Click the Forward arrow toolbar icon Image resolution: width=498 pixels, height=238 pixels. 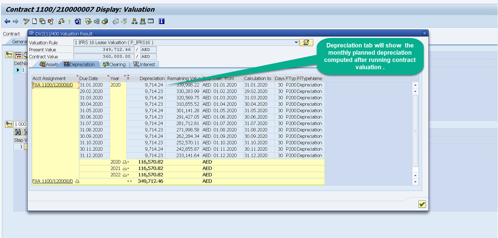pyautogui.click(x=16, y=21)
